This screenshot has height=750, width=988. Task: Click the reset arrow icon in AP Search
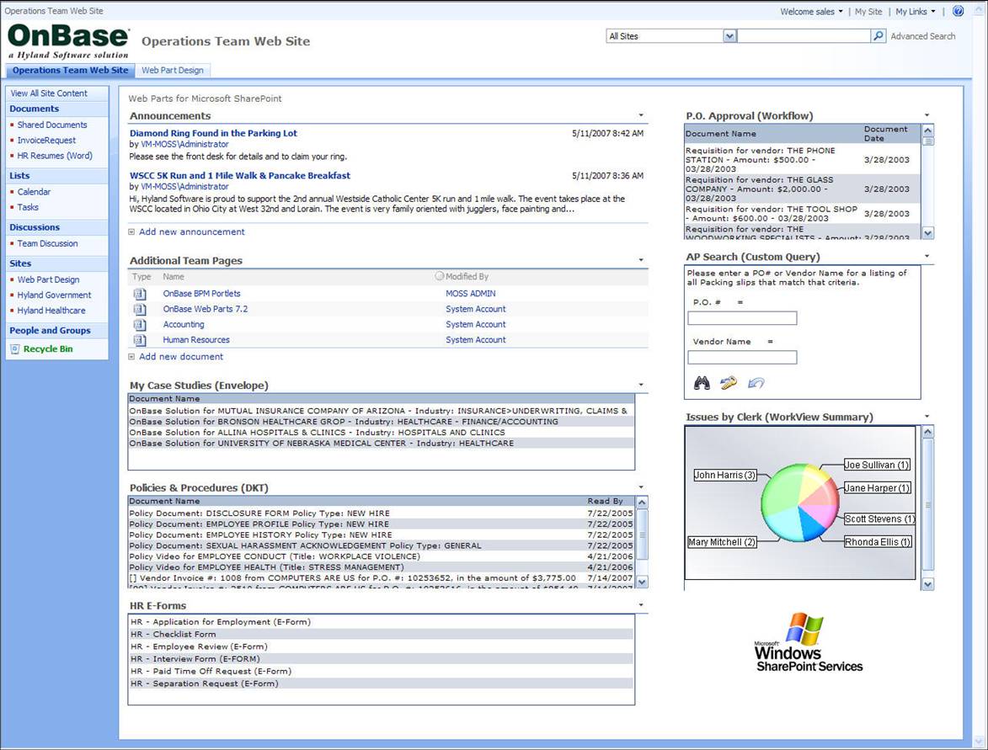(756, 383)
